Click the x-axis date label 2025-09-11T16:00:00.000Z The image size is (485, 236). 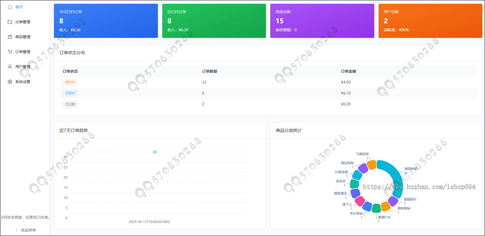150,222
